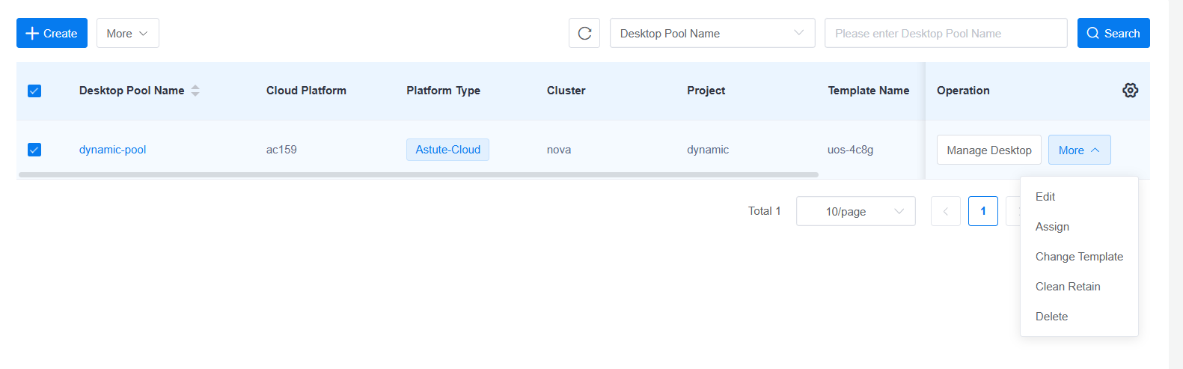Sort by Desktop Pool Name arrows
This screenshot has width=1183, height=369.
tap(195, 91)
